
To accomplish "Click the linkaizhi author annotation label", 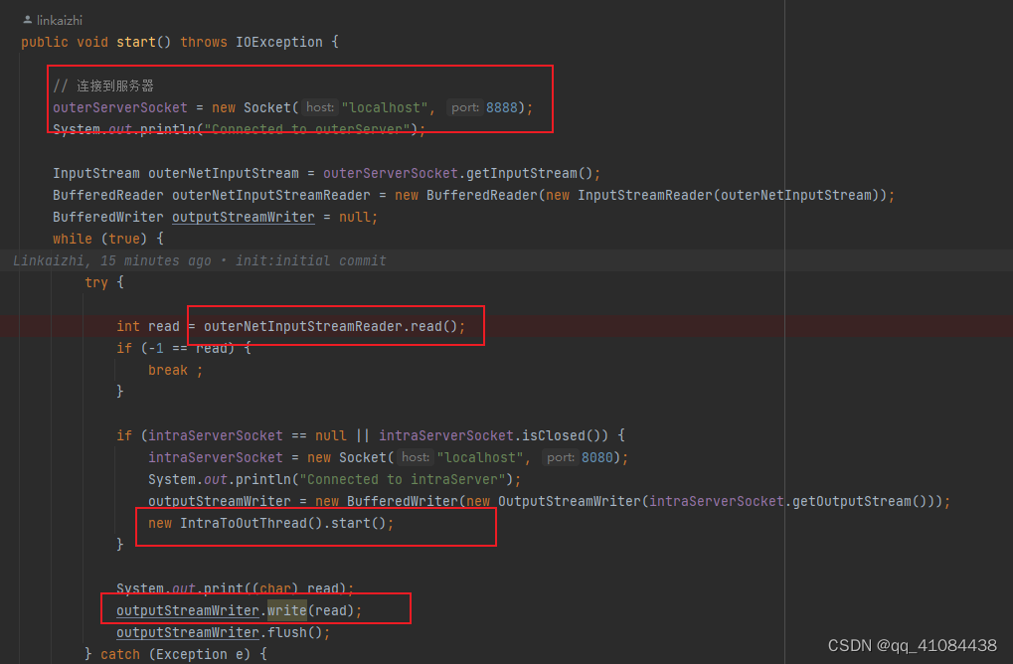I will [x=60, y=21].
